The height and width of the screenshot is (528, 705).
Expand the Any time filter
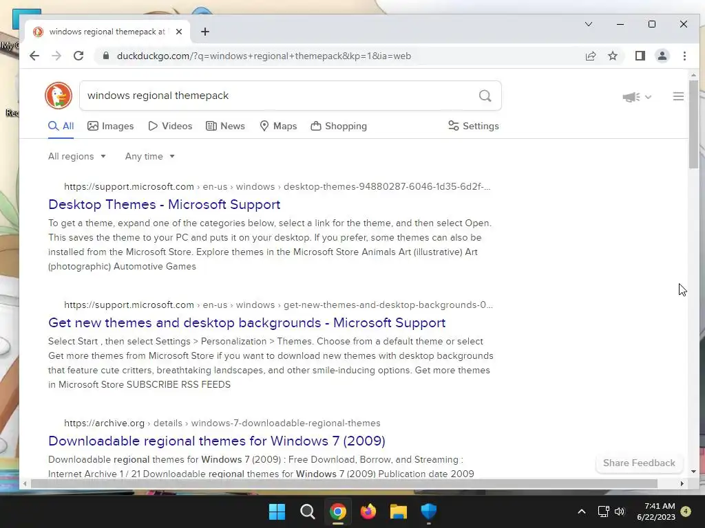149,156
